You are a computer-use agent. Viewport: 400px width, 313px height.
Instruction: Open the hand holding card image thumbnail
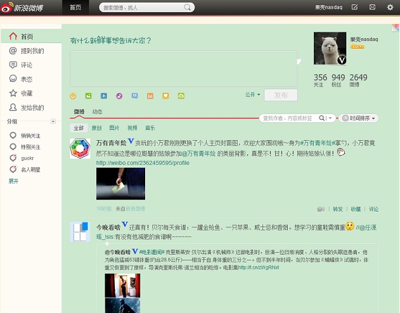click(120, 184)
